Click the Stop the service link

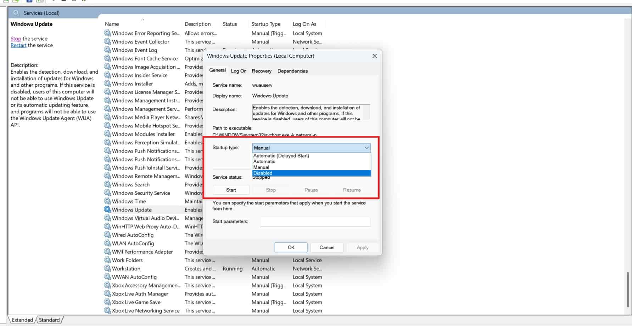[16, 39]
